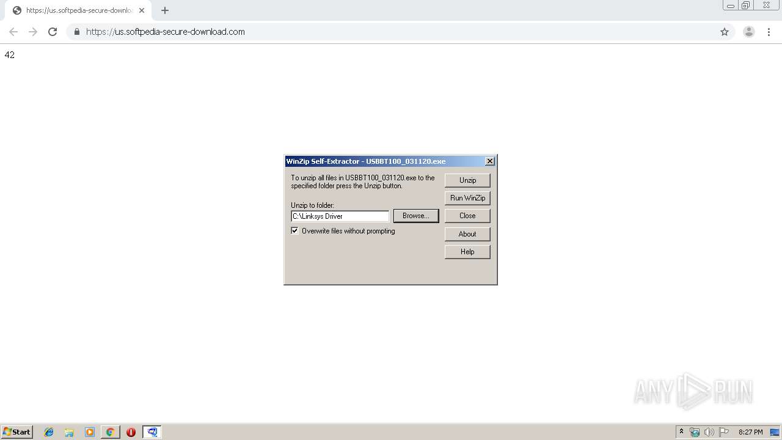
Task: Open Windows Media Player from taskbar
Action: pyautogui.click(x=90, y=432)
